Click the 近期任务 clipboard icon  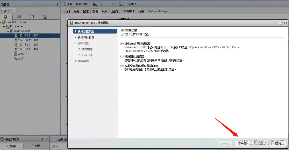click(54, 139)
